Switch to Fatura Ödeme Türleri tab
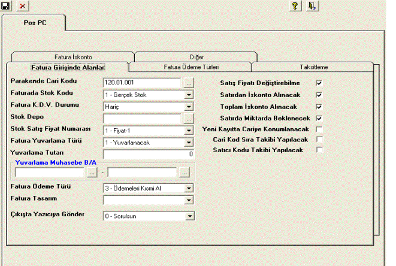The height and width of the screenshot is (266, 396). 191,67
